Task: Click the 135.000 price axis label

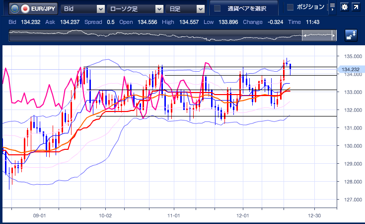Action: pos(353,56)
